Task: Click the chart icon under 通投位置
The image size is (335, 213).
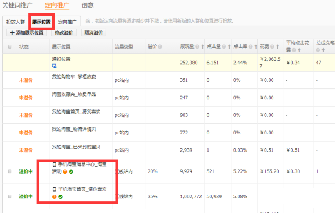Action: [54, 66]
